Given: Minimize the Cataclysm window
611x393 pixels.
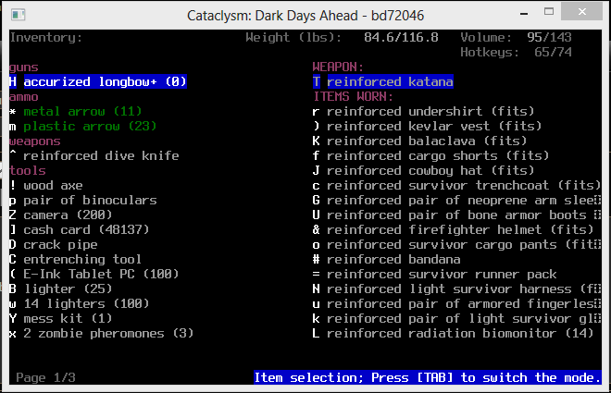Looking at the screenshot, I should [x=524, y=14].
